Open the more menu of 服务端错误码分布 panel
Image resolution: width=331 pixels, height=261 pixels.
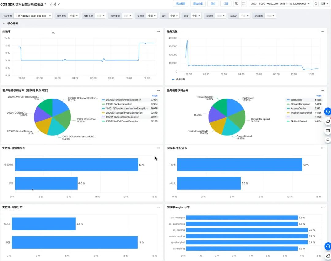point(322,91)
